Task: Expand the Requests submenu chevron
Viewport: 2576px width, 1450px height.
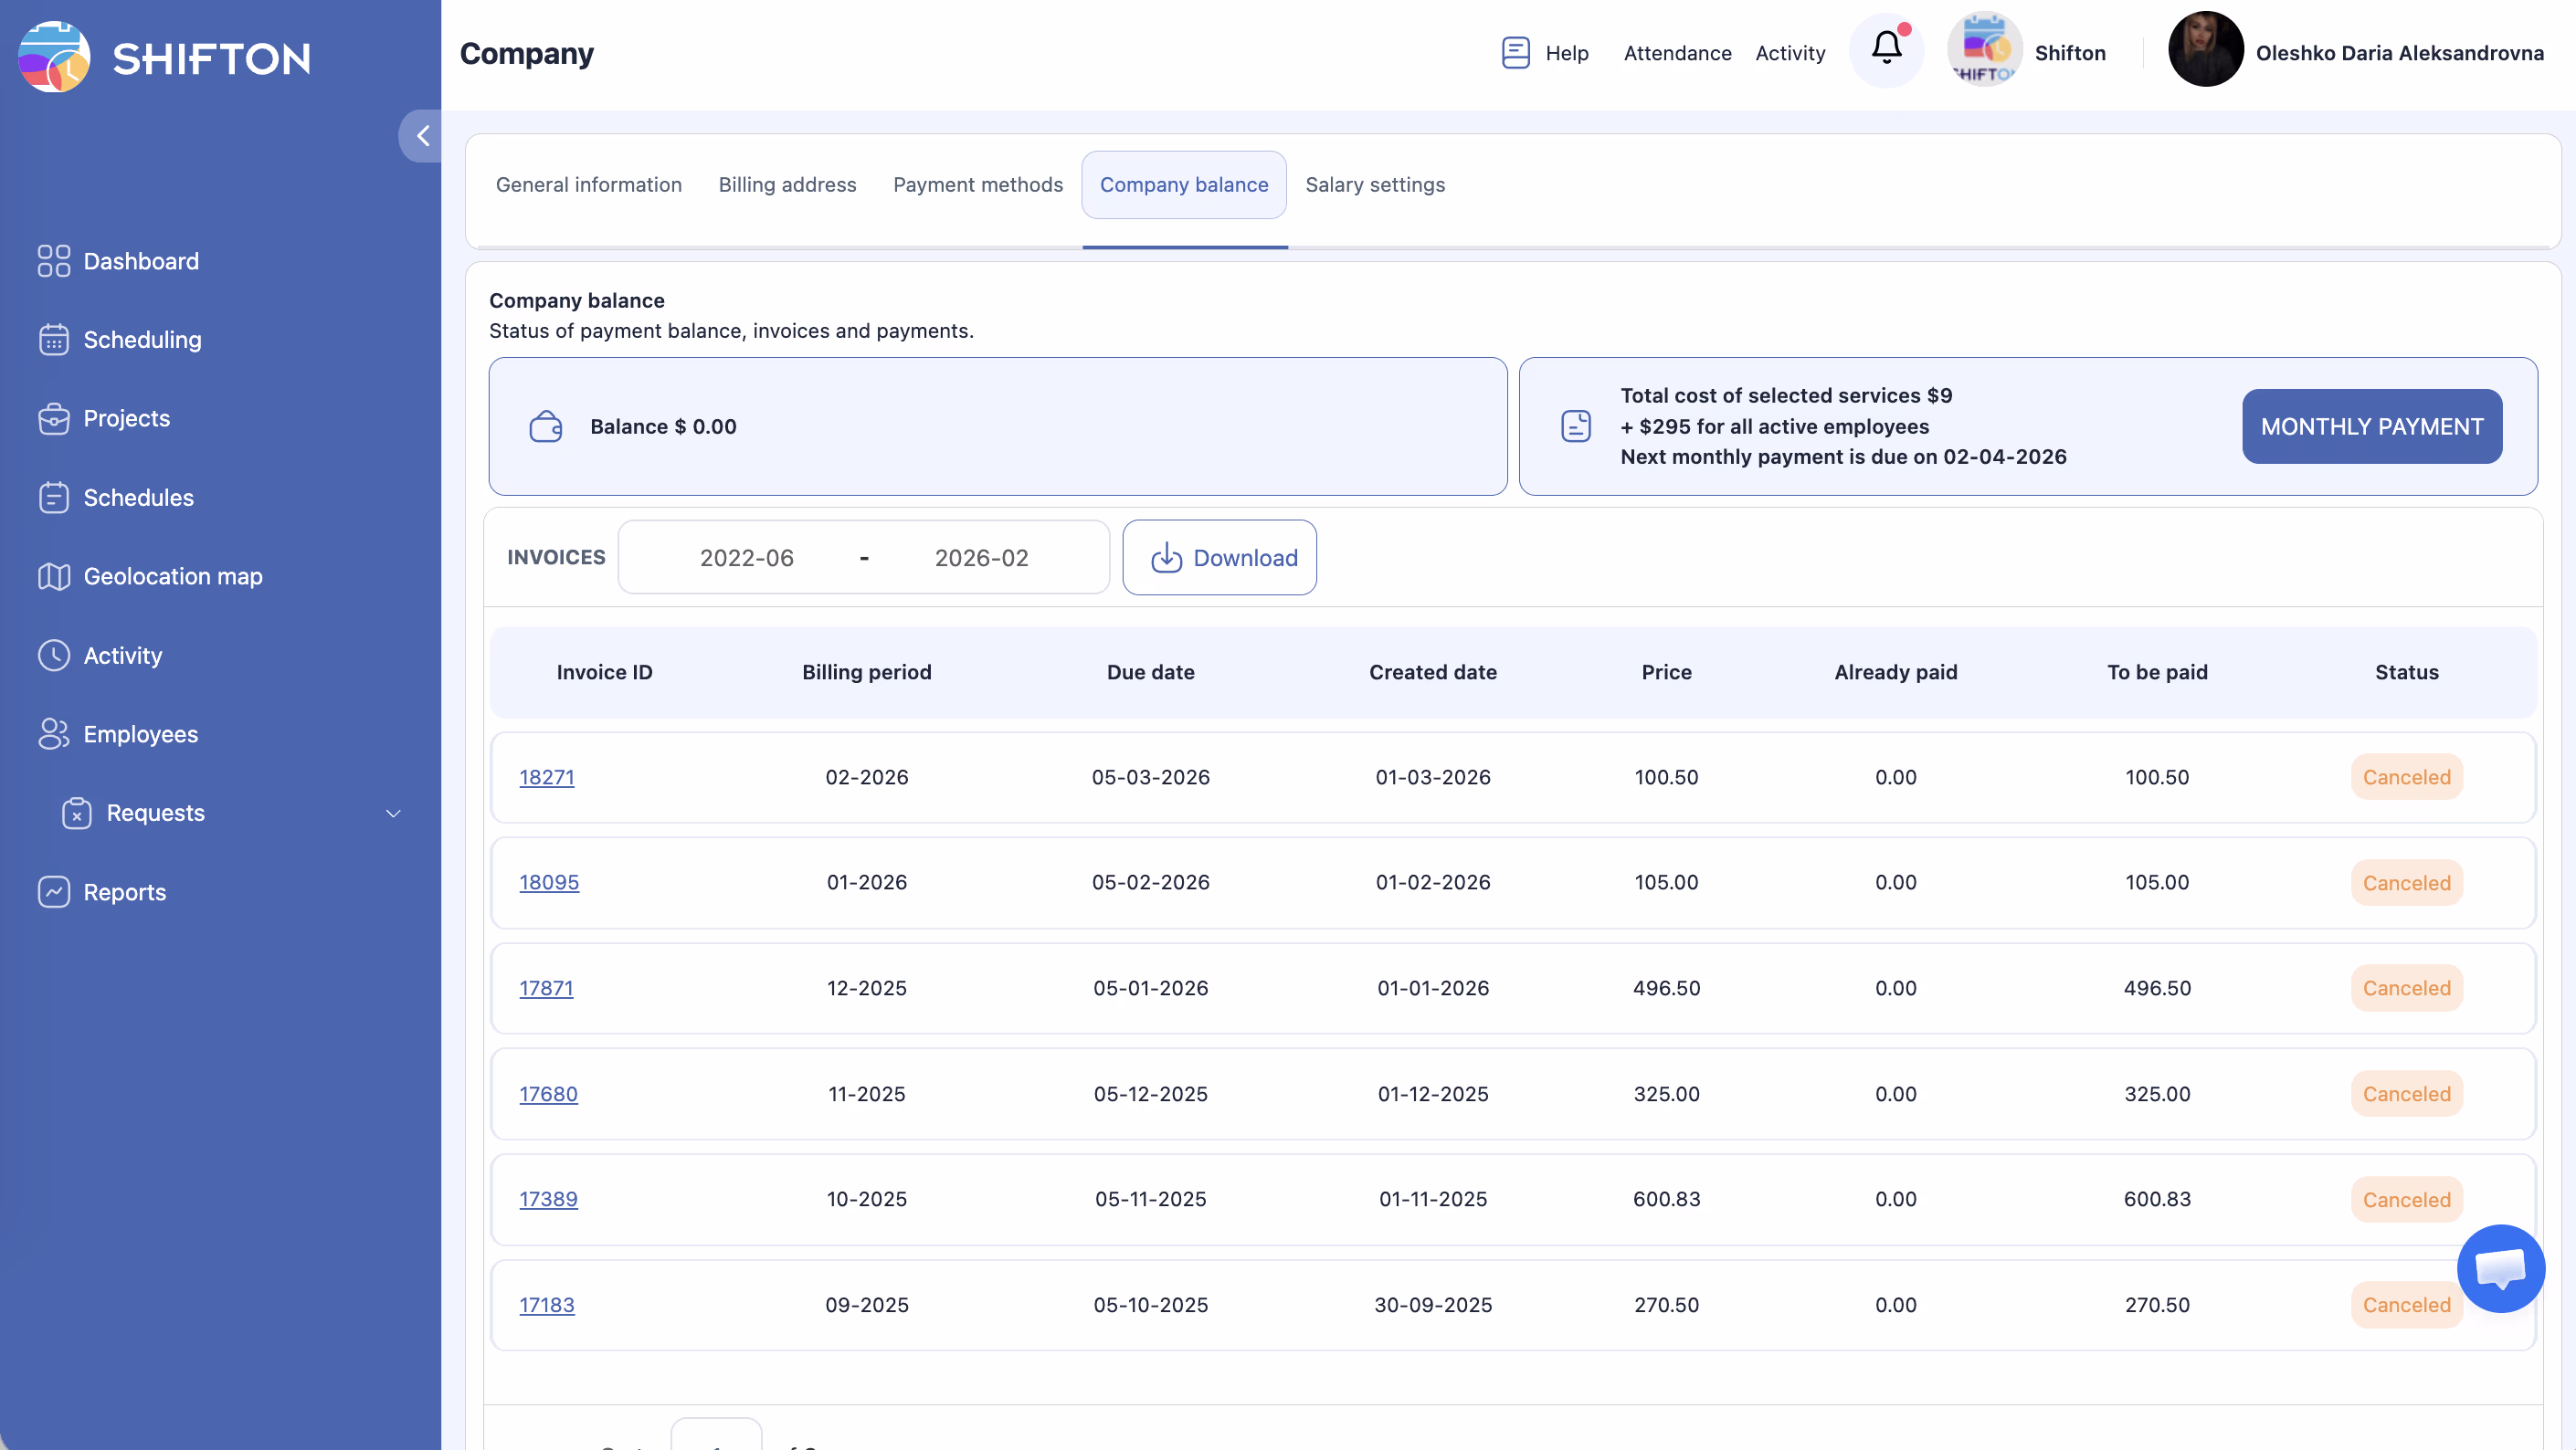Action: point(393,814)
